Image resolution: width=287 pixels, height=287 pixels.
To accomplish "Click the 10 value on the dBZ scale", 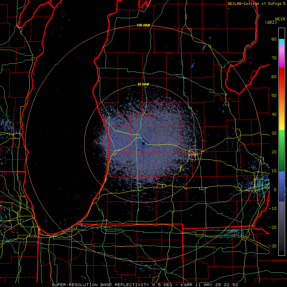I will point(274,171).
